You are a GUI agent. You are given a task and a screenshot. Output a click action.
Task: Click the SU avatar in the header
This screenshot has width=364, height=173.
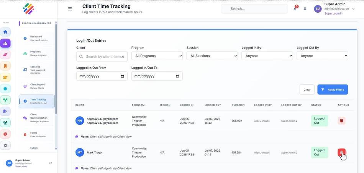[318, 9]
